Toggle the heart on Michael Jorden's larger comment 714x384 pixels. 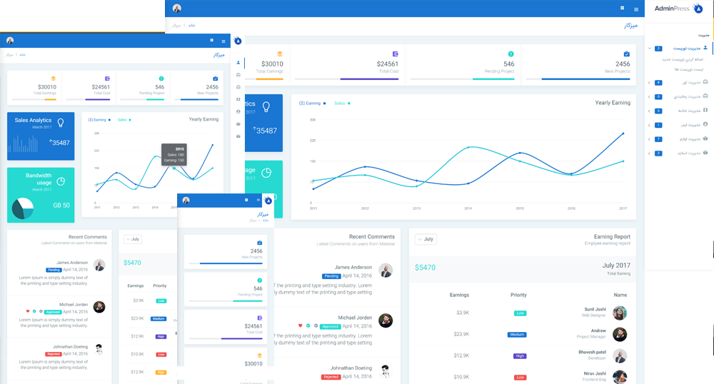(x=301, y=325)
